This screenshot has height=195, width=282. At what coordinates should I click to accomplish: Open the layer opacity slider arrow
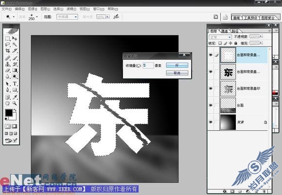tap(261, 36)
